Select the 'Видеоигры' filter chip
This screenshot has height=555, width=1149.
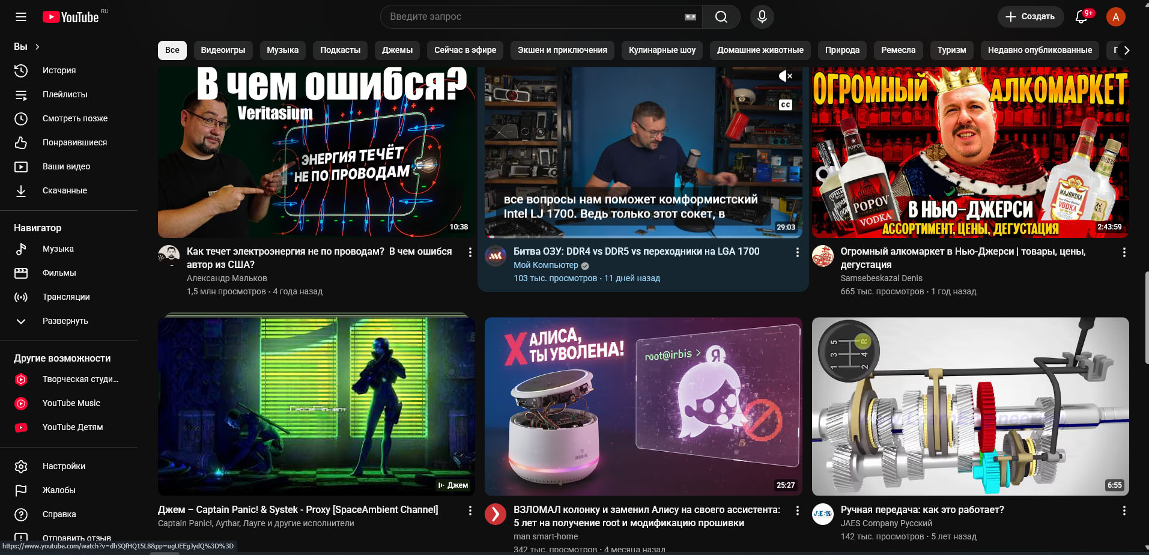(223, 50)
